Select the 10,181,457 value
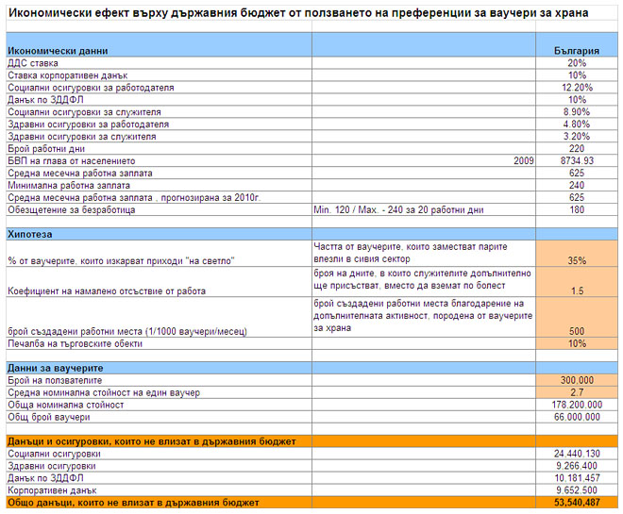623x514 pixels. [x=577, y=478]
